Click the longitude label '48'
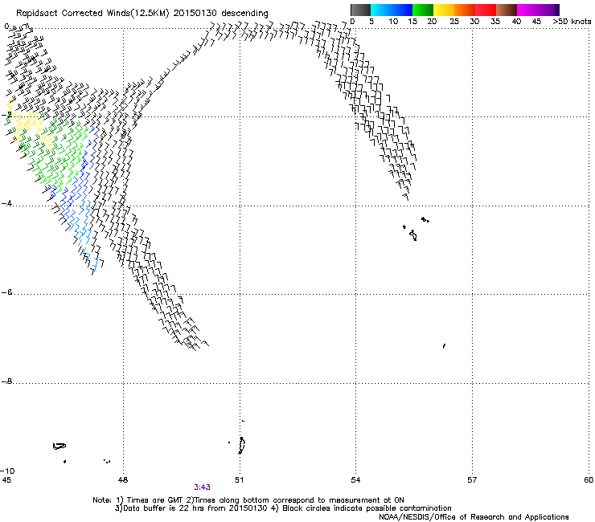 click(123, 480)
